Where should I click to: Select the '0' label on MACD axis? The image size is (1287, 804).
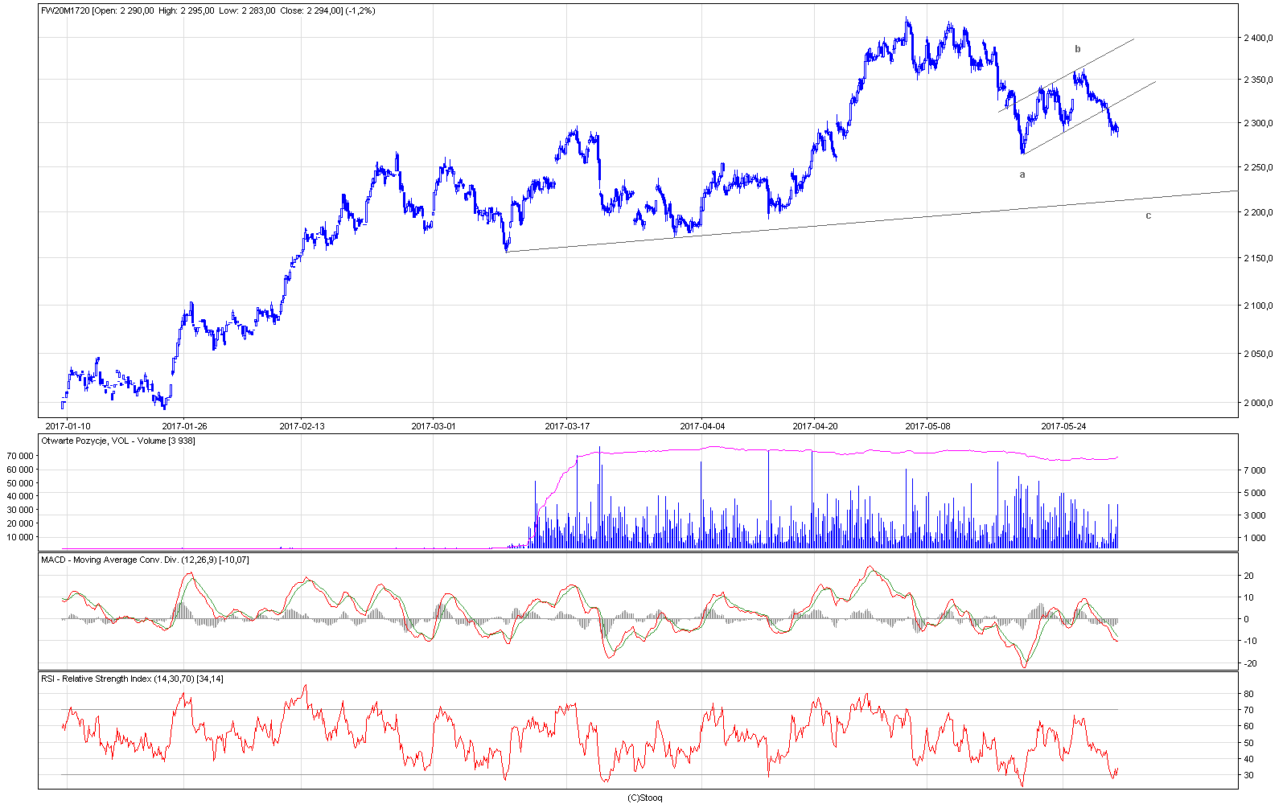click(x=1246, y=619)
